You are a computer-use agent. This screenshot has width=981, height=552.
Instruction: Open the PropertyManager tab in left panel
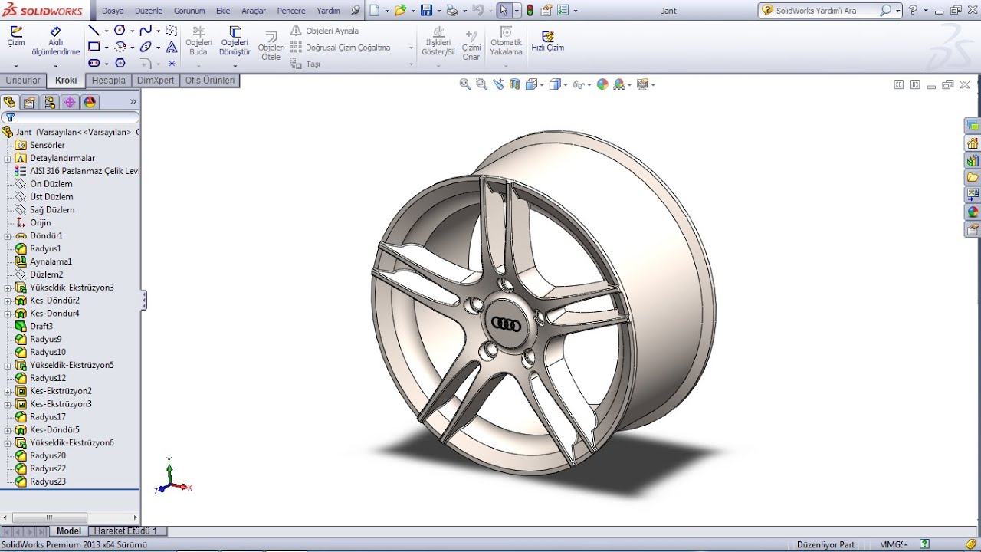click(30, 102)
